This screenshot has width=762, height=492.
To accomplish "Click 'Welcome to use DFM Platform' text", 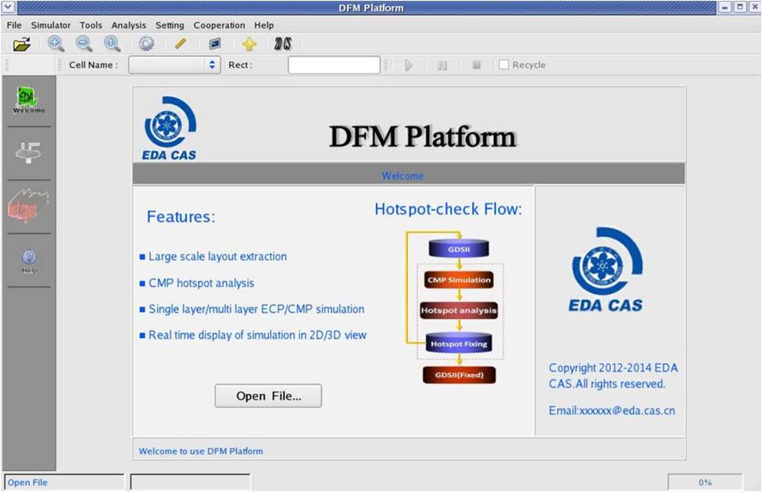I will click(x=201, y=451).
